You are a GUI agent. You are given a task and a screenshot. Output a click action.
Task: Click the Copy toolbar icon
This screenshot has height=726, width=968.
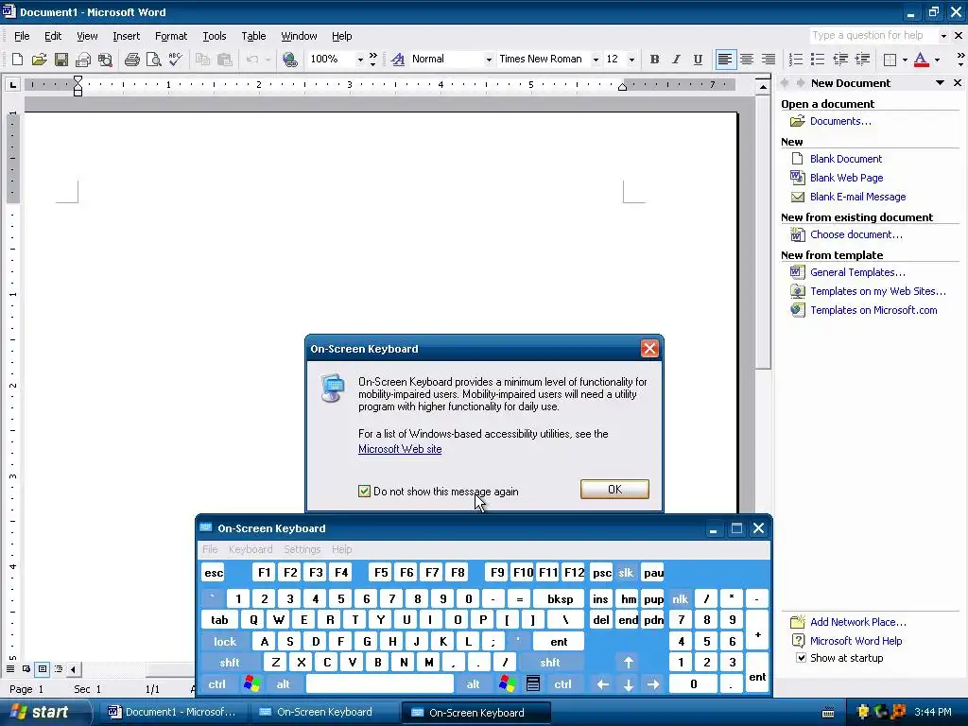pyautogui.click(x=202, y=60)
